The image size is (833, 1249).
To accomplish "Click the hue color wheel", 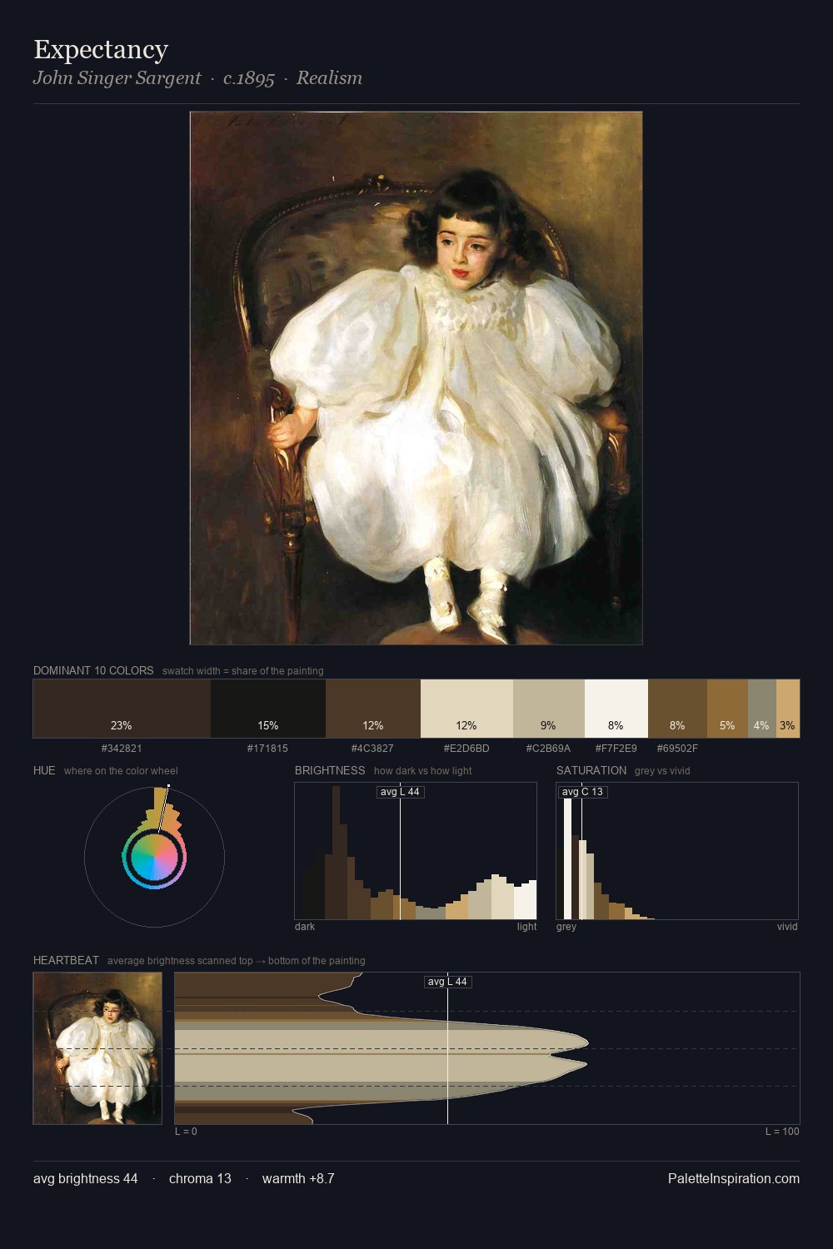I will tap(154, 857).
